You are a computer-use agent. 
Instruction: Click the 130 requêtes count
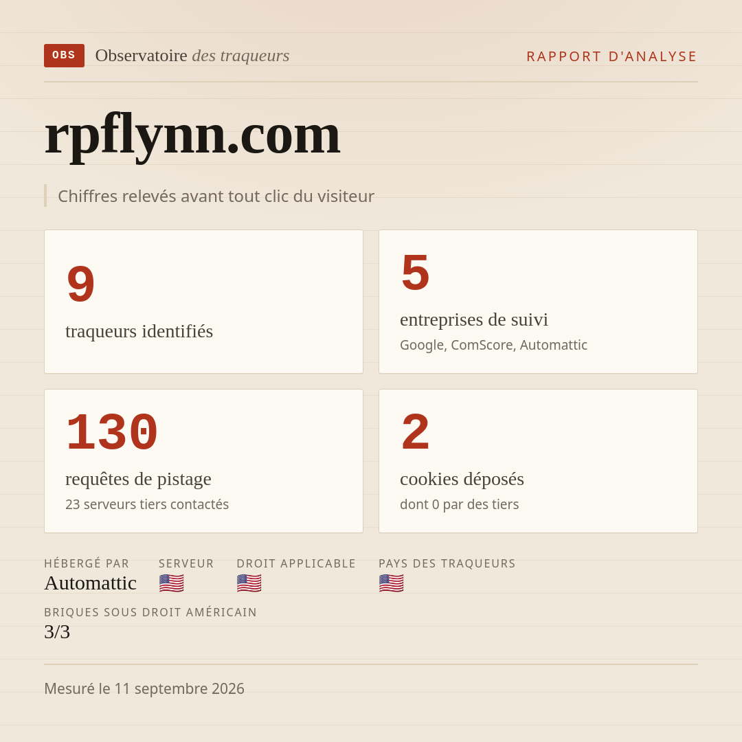pyautogui.click(x=112, y=433)
